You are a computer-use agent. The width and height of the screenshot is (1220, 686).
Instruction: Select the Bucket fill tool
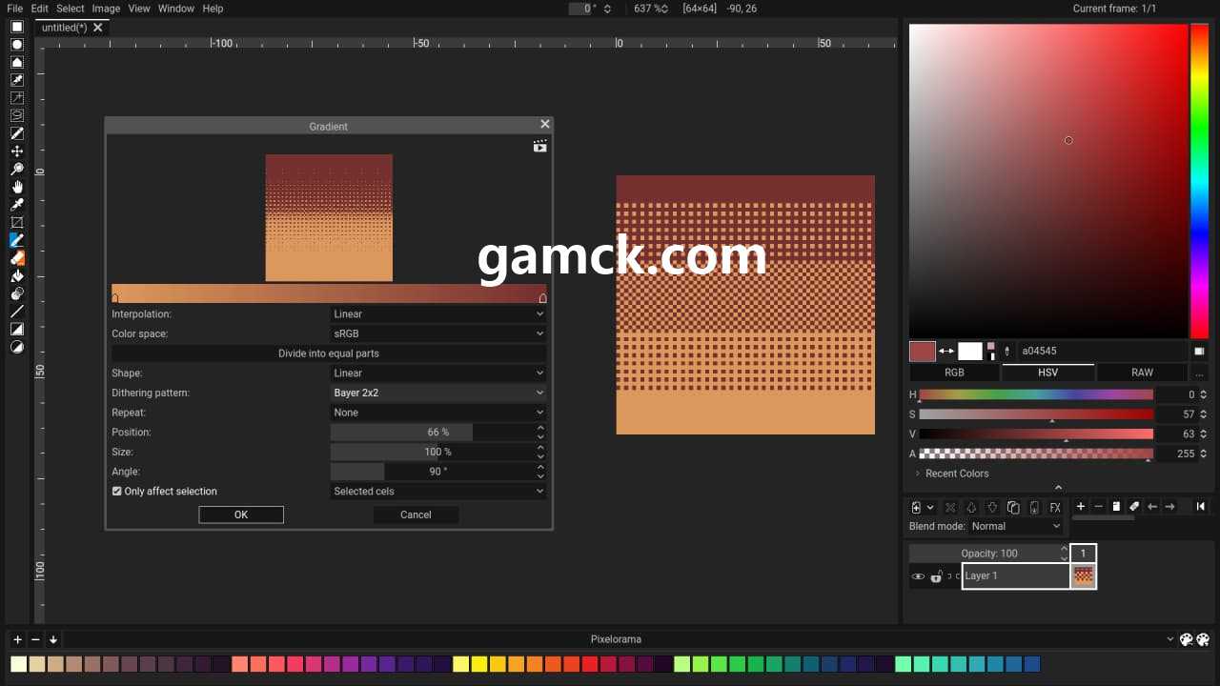(16, 275)
